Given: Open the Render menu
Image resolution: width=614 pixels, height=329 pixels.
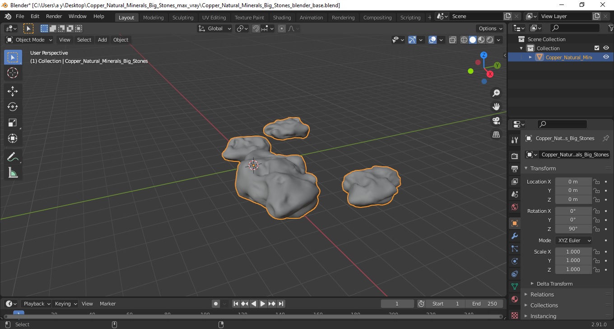Looking at the screenshot, I should pyautogui.click(x=54, y=16).
